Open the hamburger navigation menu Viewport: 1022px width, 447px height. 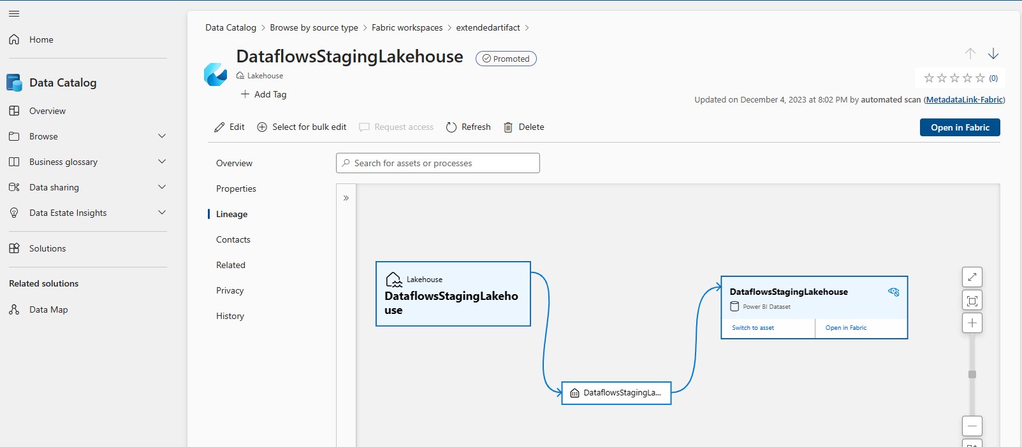click(14, 13)
